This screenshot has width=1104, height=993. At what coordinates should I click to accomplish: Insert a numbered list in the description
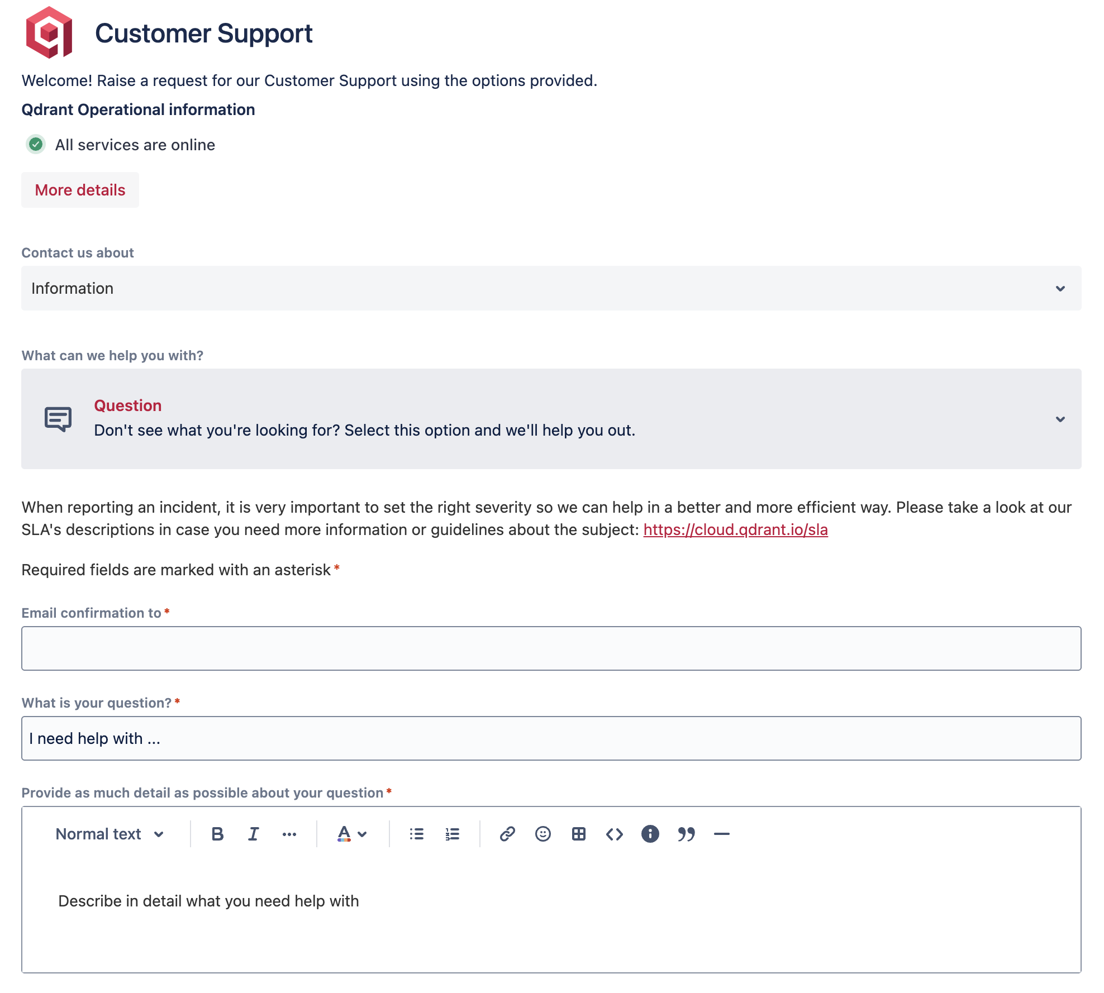(452, 834)
